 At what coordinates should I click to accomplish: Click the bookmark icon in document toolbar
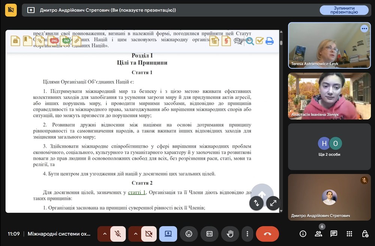(x=27, y=40)
